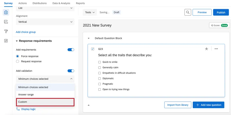
Task: Open the Q23 three-dot options menu
Action: click(x=216, y=49)
